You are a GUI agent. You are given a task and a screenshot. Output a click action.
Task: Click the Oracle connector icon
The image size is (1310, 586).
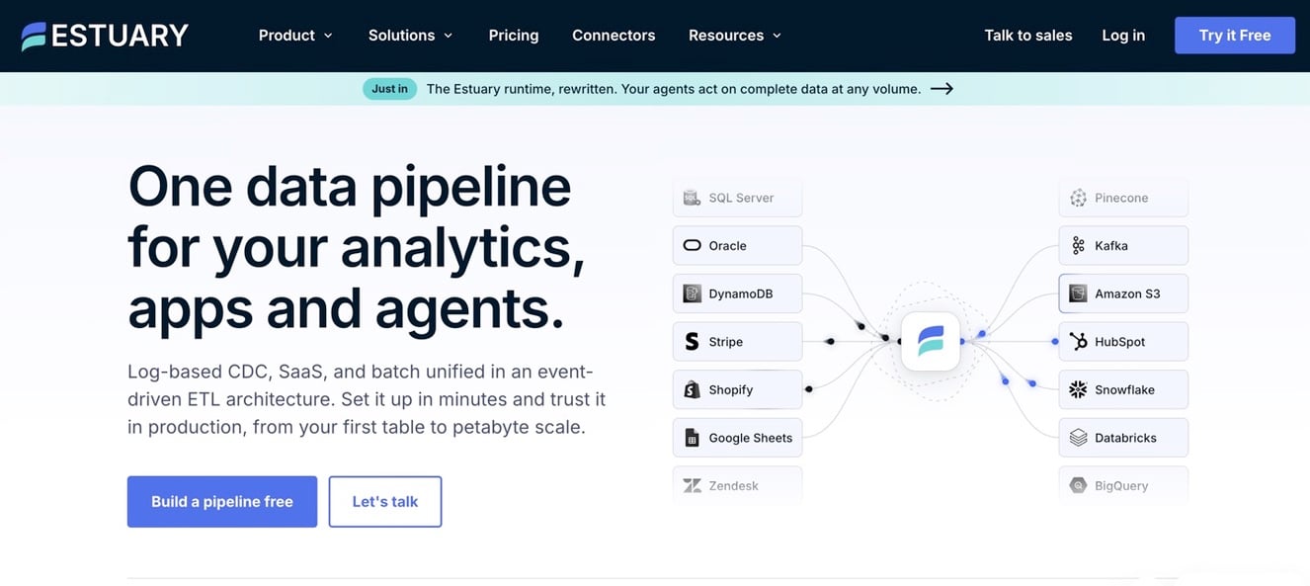coord(692,246)
